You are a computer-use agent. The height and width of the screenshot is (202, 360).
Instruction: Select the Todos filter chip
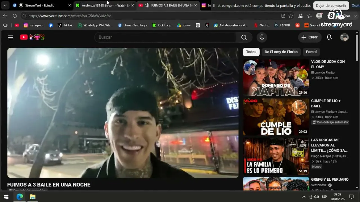[x=251, y=52]
